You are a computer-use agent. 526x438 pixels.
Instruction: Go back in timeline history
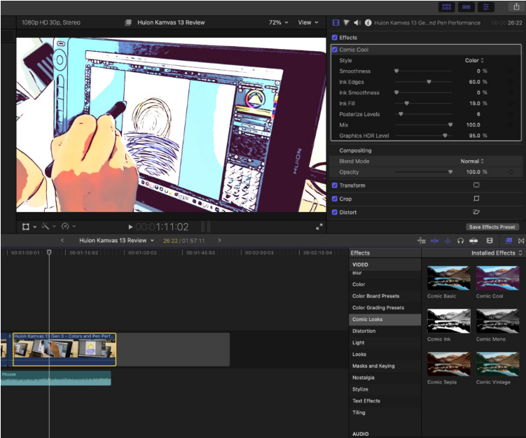tap(62, 240)
